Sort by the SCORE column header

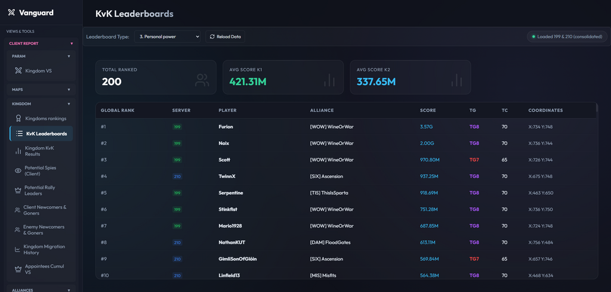tap(428, 110)
